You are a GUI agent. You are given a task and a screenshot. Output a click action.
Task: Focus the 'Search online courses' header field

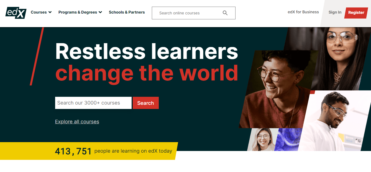tap(193, 13)
